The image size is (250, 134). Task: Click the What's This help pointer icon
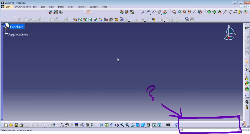53,125
